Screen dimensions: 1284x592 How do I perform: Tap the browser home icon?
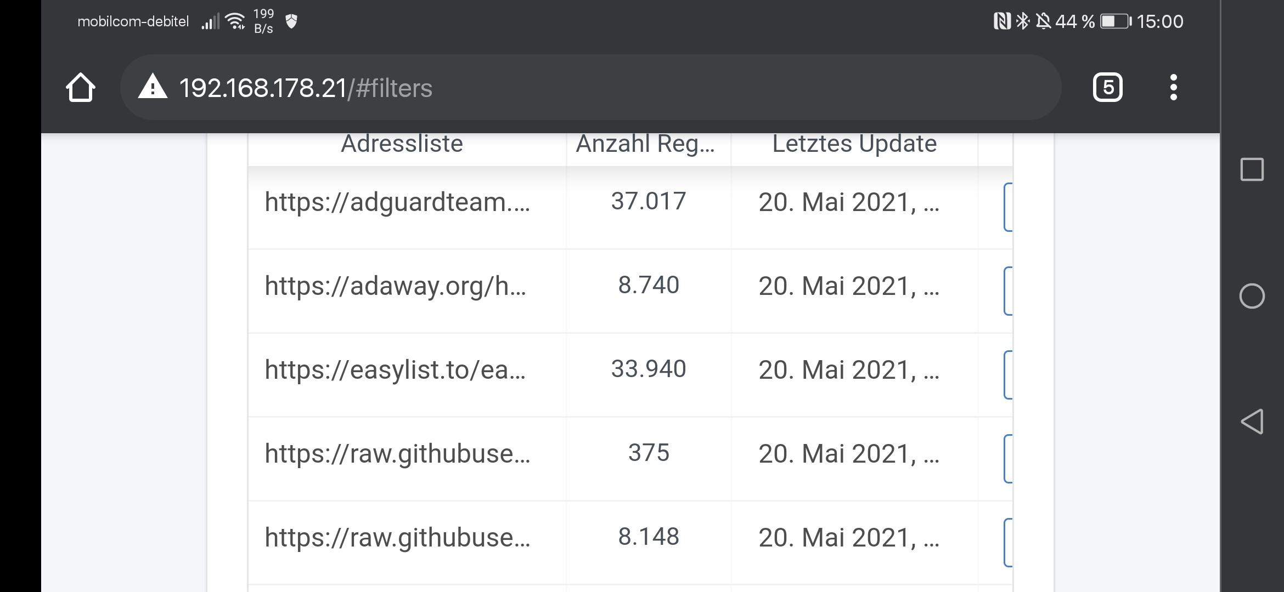(x=81, y=88)
